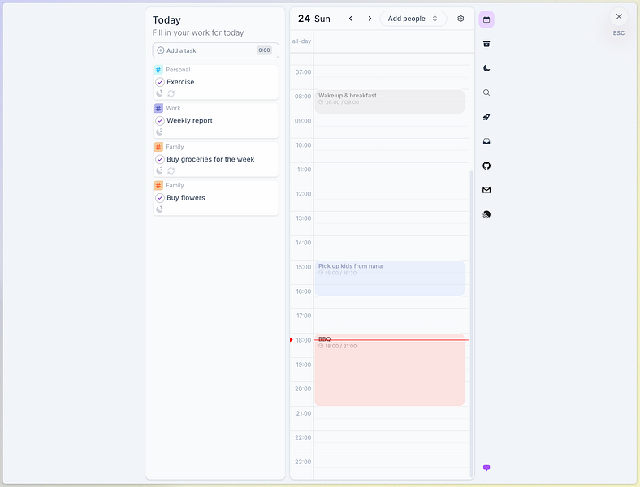Check off Buy groceries for the week

pyautogui.click(x=160, y=159)
